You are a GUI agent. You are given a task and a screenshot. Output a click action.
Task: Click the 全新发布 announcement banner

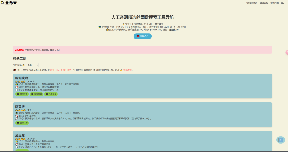143,50
